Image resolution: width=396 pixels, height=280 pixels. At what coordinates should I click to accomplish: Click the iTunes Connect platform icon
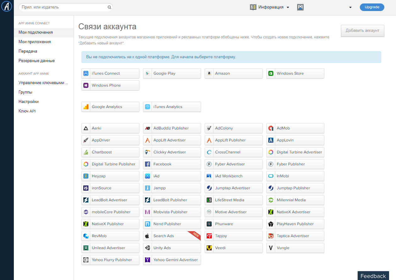[86, 73]
